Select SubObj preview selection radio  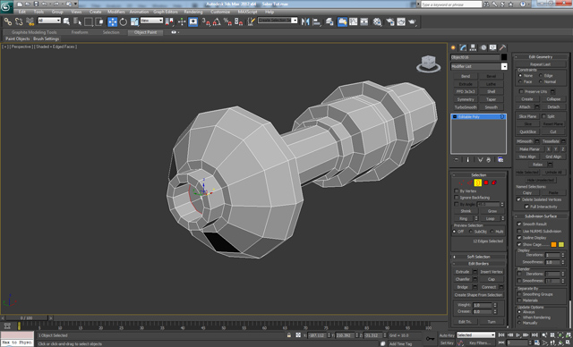tap(471, 232)
